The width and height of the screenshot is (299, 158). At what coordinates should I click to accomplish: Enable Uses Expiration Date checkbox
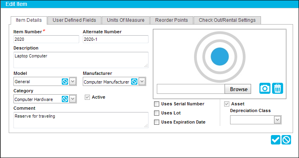tap(156, 122)
